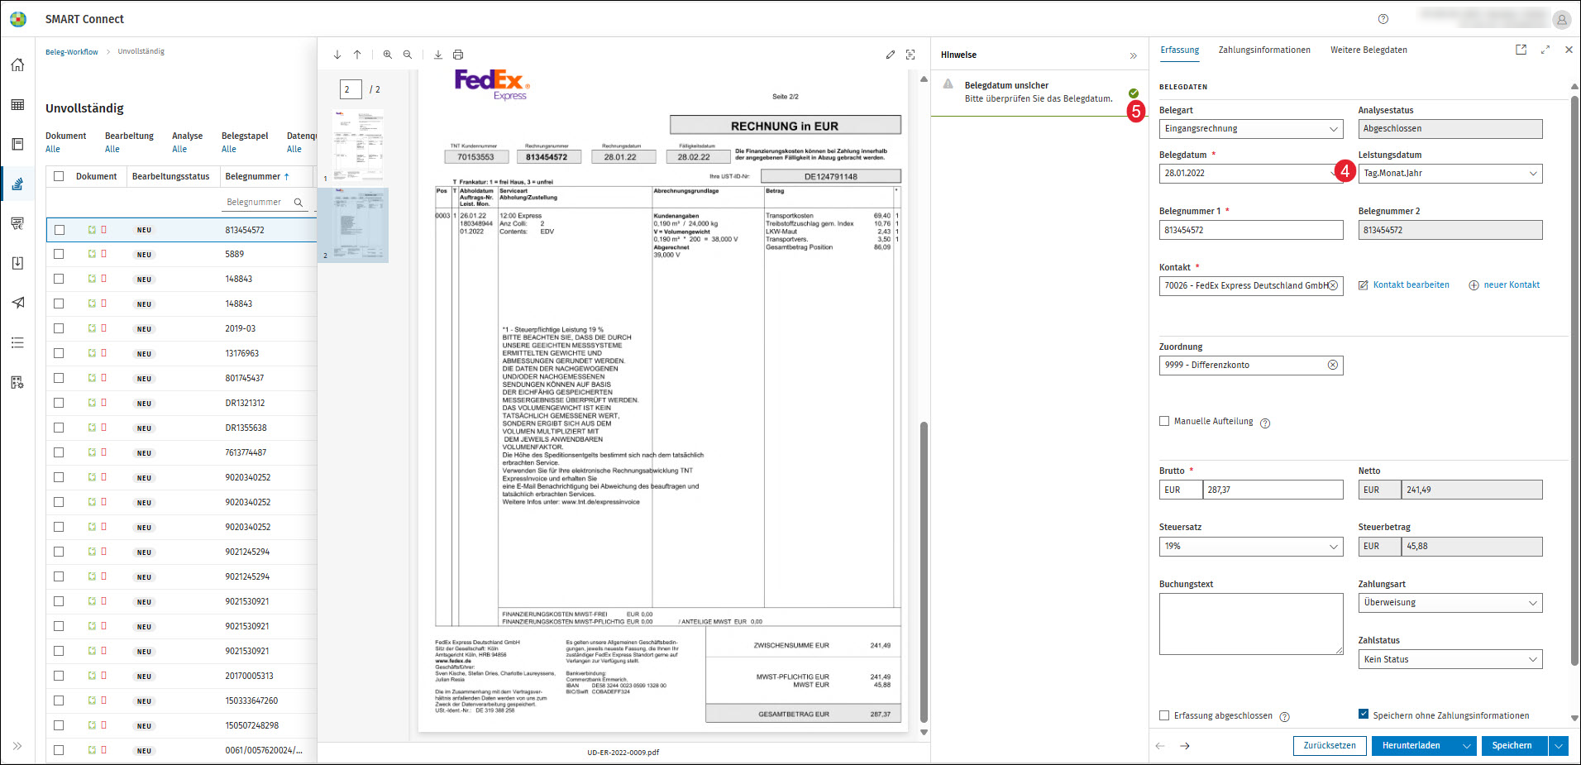Uncheck Speichern ohne Zahlungsinformationen

coord(1364,715)
